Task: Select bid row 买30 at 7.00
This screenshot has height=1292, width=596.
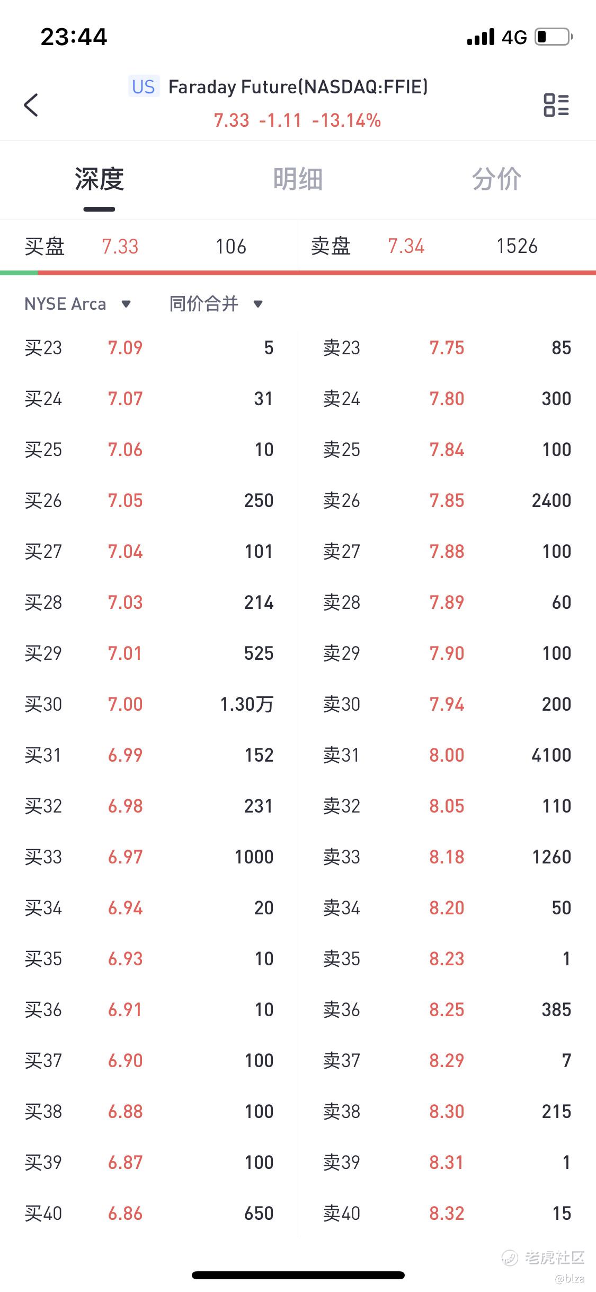Action: coord(149,704)
